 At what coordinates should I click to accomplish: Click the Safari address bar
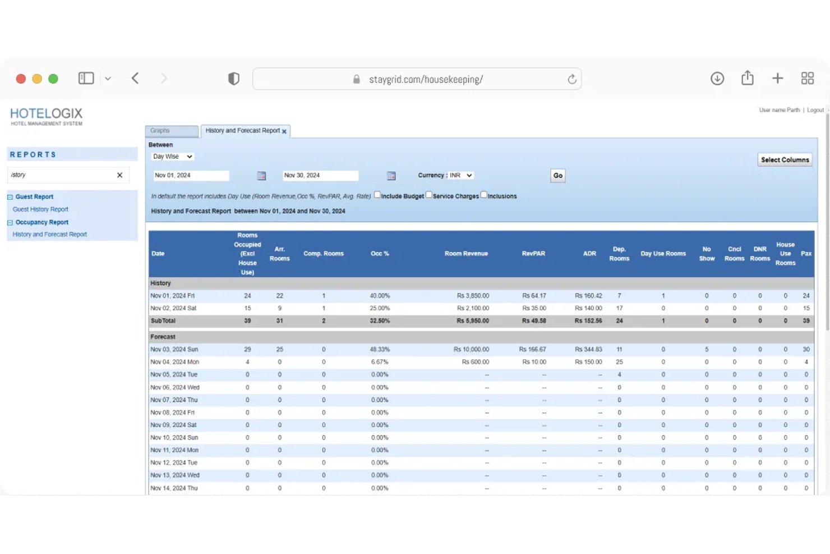[417, 79]
